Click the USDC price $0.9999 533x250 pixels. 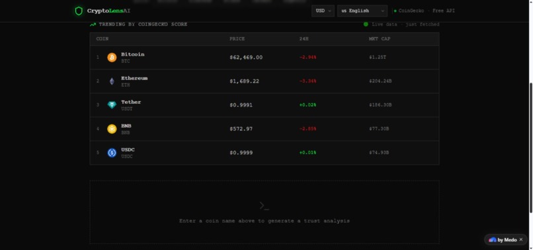[241, 153]
